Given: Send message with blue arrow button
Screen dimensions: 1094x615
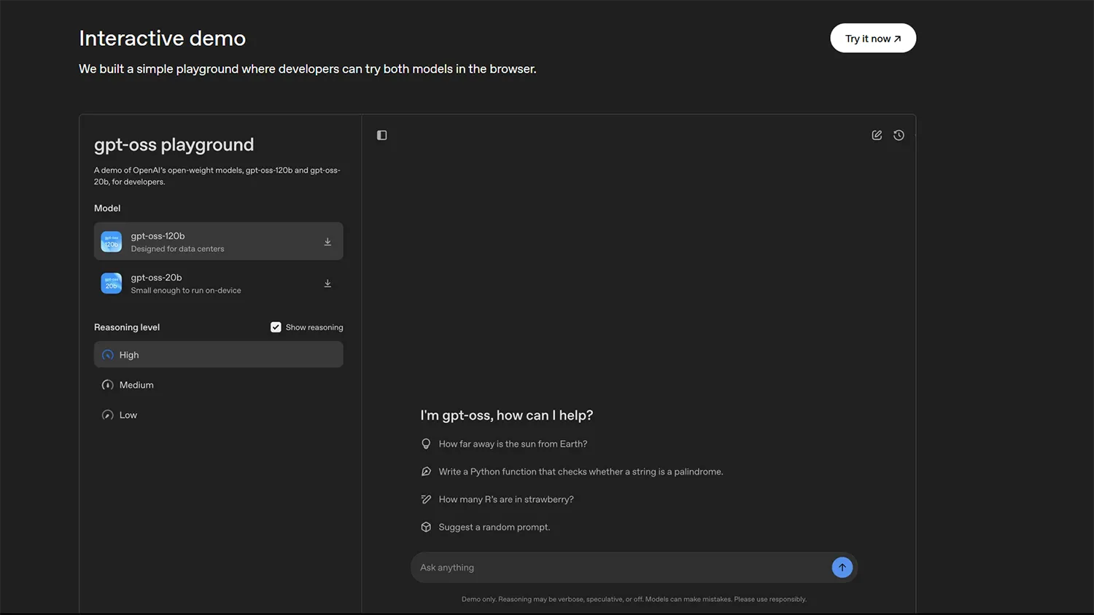Looking at the screenshot, I should coord(842,568).
